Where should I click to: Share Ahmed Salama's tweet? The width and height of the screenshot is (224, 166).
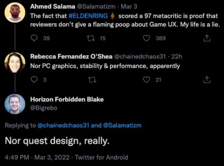pyautogui.click(x=207, y=38)
